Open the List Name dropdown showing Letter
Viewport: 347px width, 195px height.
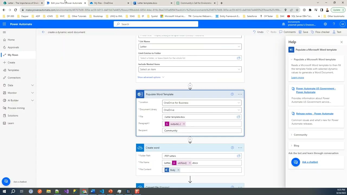[190, 47]
